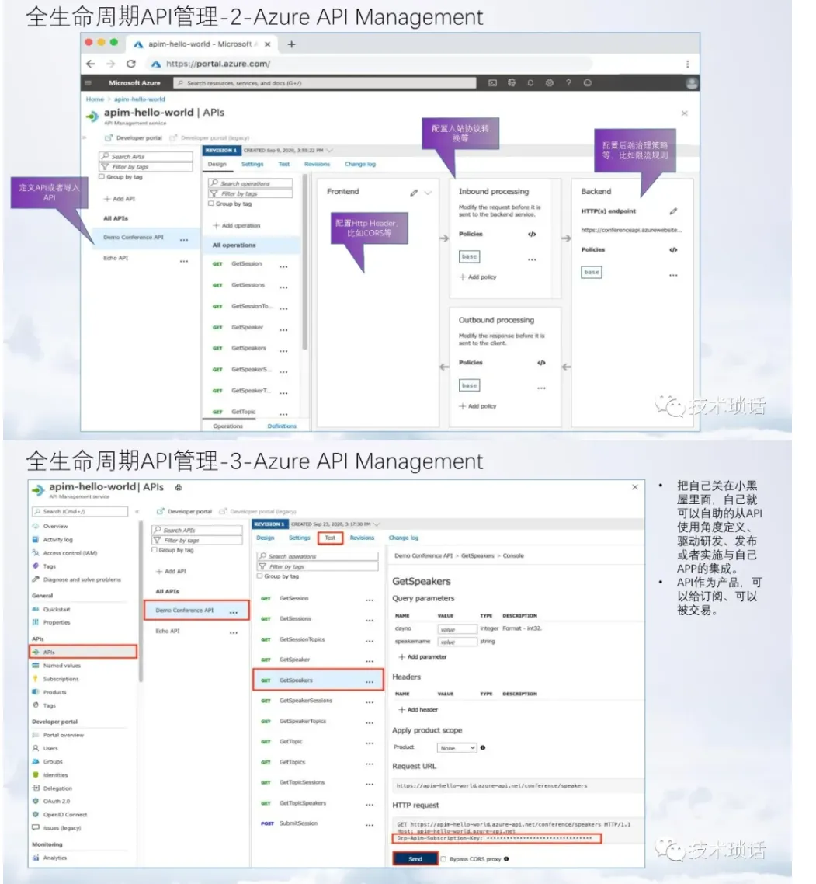Click Add header under Headers
This screenshot has width=816, height=884.
pos(418,710)
